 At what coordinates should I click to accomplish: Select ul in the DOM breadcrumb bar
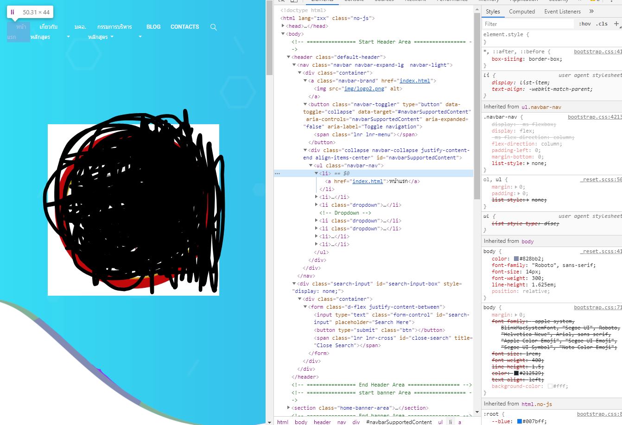(x=440, y=422)
